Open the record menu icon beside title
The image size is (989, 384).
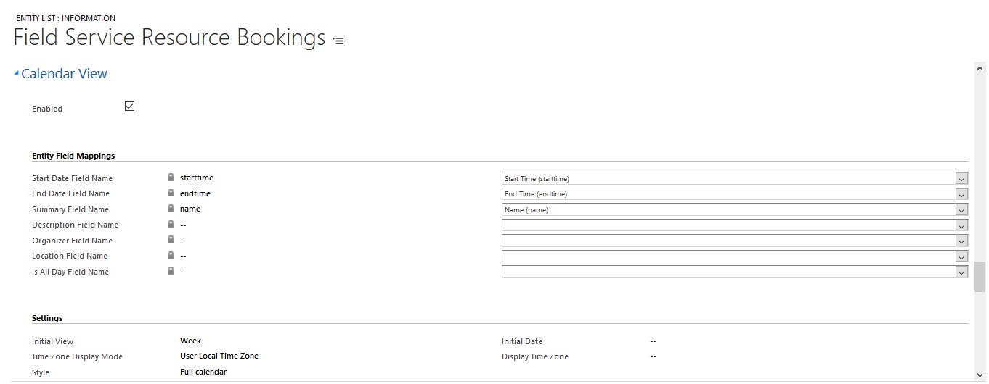(338, 41)
